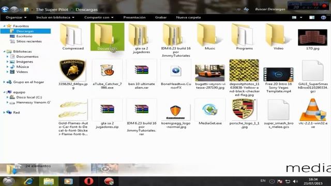Screen dimensions: 331x186
Task: Select equipo in the navigation tree
Action: pos(19,92)
